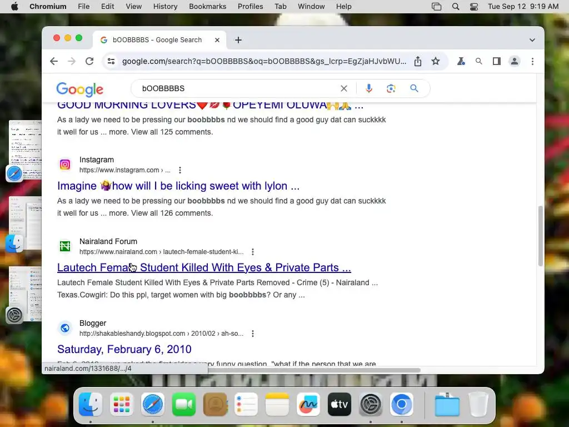
Task: Switch to Safari window thumbnail in Stage Manager
Action: coord(25,150)
